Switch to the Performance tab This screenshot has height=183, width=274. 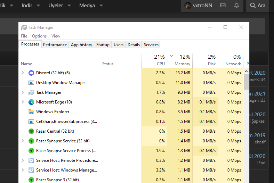55,45
